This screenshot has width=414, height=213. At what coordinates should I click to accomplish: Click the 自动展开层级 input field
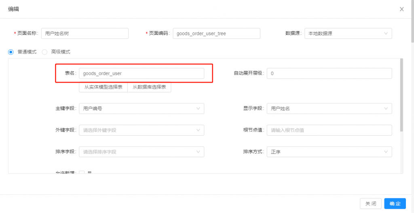[329, 73]
